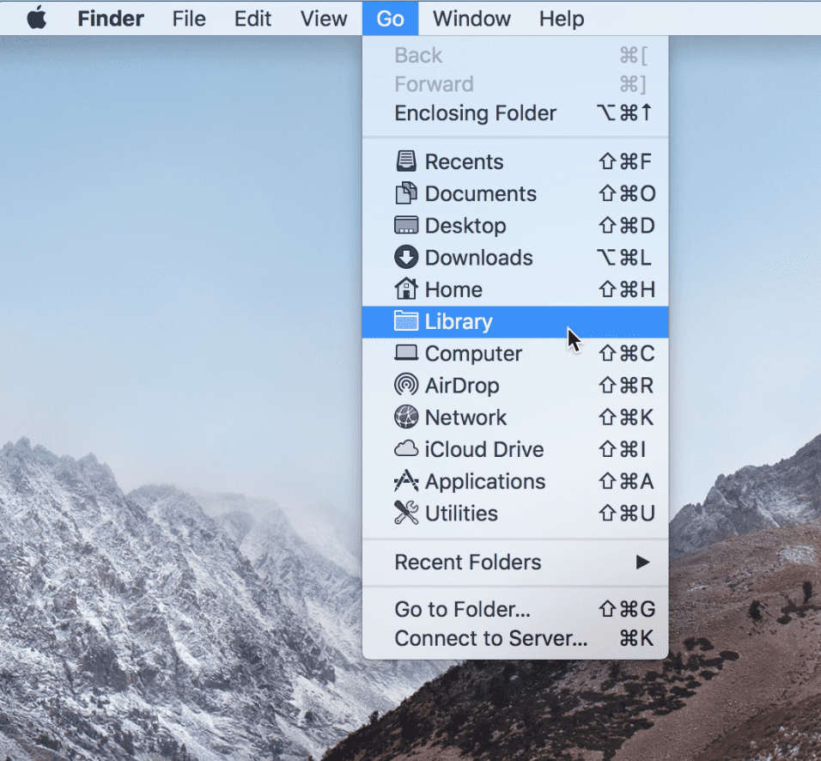Open Recents from the Go menu

pyautogui.click(x=464, y=161)
